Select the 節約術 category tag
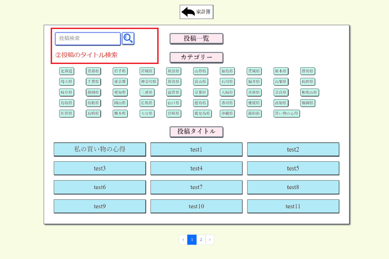389x259 pixels. point(254,114)
